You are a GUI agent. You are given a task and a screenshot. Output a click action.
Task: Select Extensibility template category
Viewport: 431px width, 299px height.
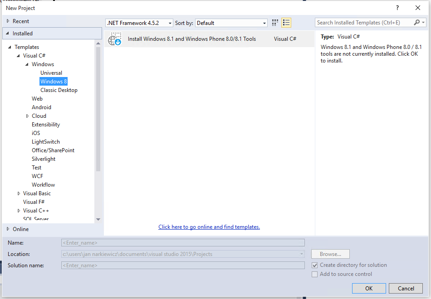click(x=46, y=125)
